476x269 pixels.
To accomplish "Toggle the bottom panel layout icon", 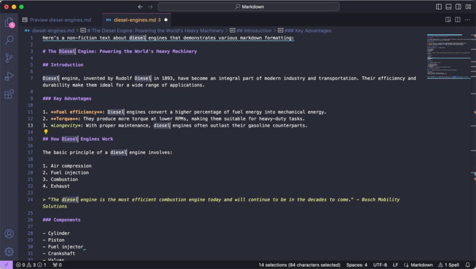I will [449, 7].
